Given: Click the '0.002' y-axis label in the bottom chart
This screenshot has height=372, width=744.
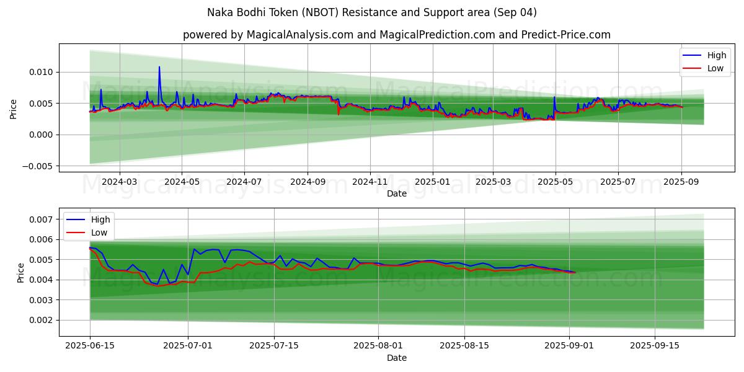Looking at the screenshot, I should pyautogui.click(x=42, y=320).
